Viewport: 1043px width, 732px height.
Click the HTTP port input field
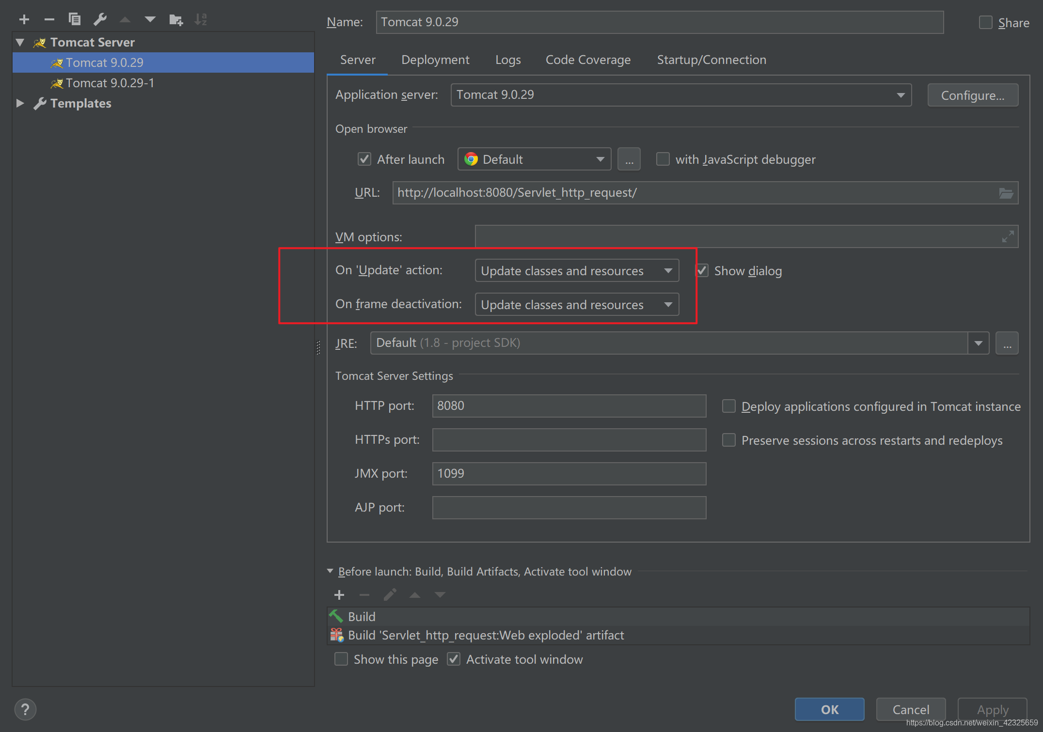[x=569, y=406]
